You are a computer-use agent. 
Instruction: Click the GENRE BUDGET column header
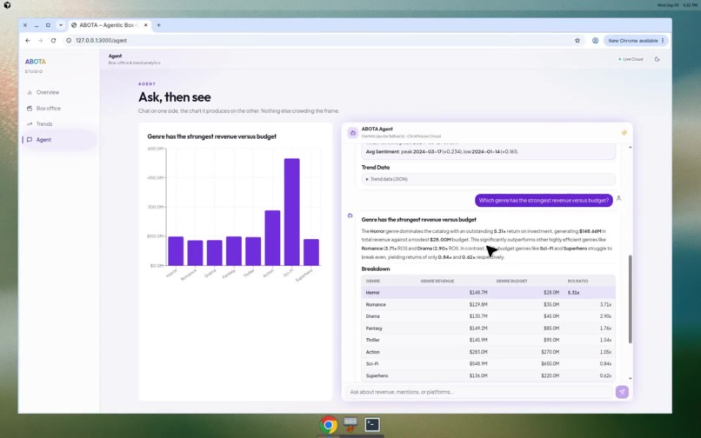click(512, 281)
